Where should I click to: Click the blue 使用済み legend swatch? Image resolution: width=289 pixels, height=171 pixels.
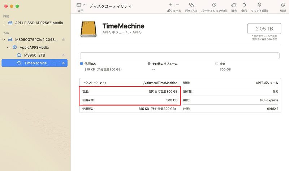point(82,64)
